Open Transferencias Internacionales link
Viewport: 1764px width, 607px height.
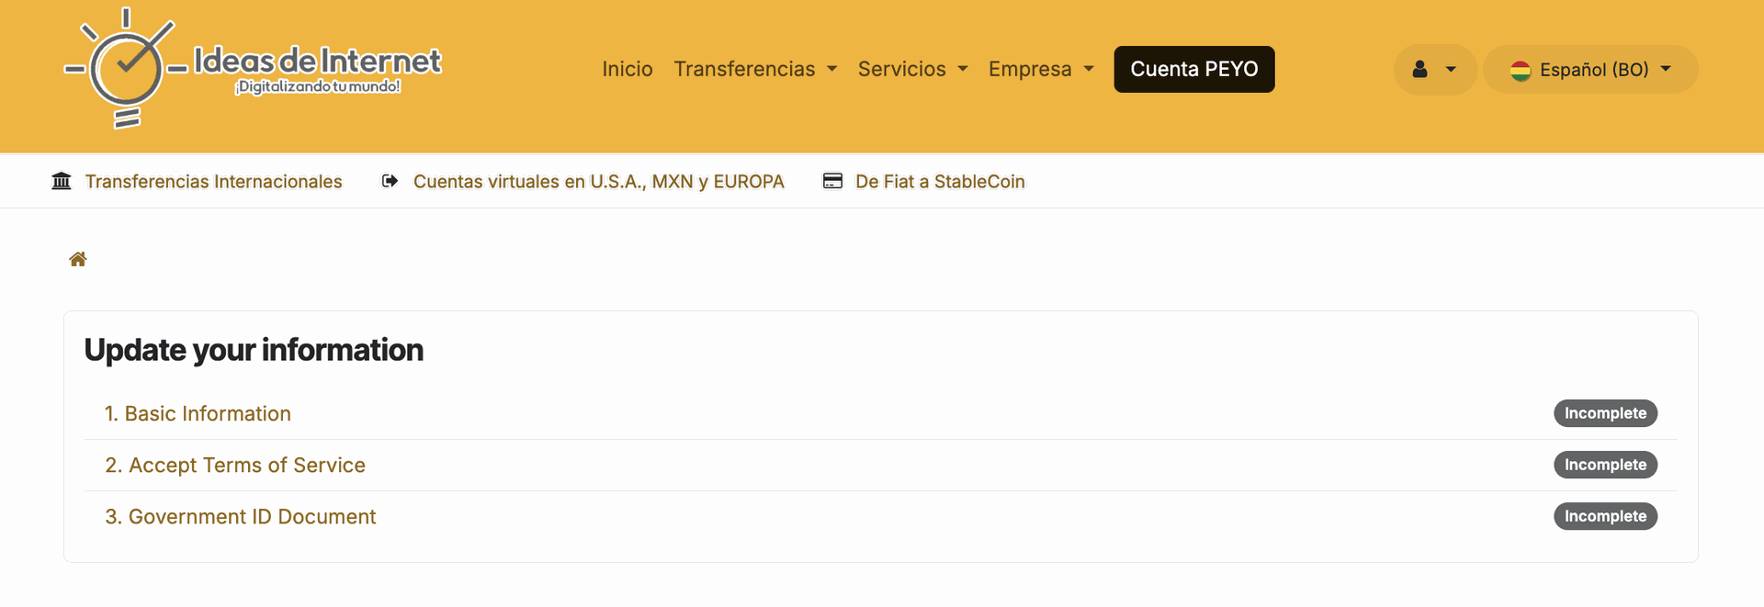pos(213,182)
